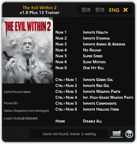The height and width of the screenshot is (144, 137).
Task: Enable the One Hit Kill cheat
Action: tap(93, 68)
